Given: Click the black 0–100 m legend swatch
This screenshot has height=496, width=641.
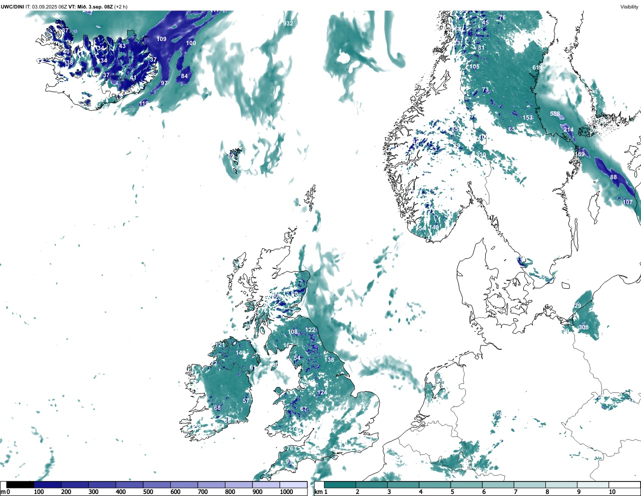Looking at the screenshot, I should 20,484.
